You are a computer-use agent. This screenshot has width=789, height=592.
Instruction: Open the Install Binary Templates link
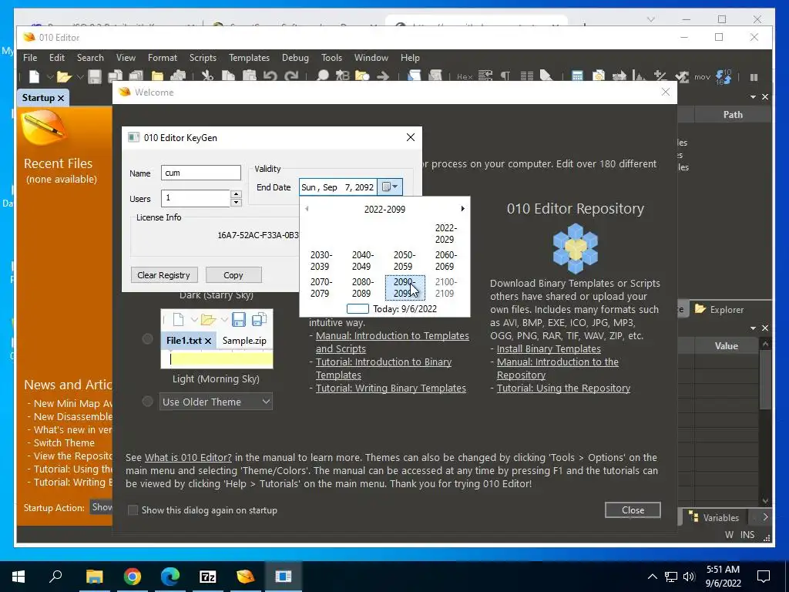[549, 349]
